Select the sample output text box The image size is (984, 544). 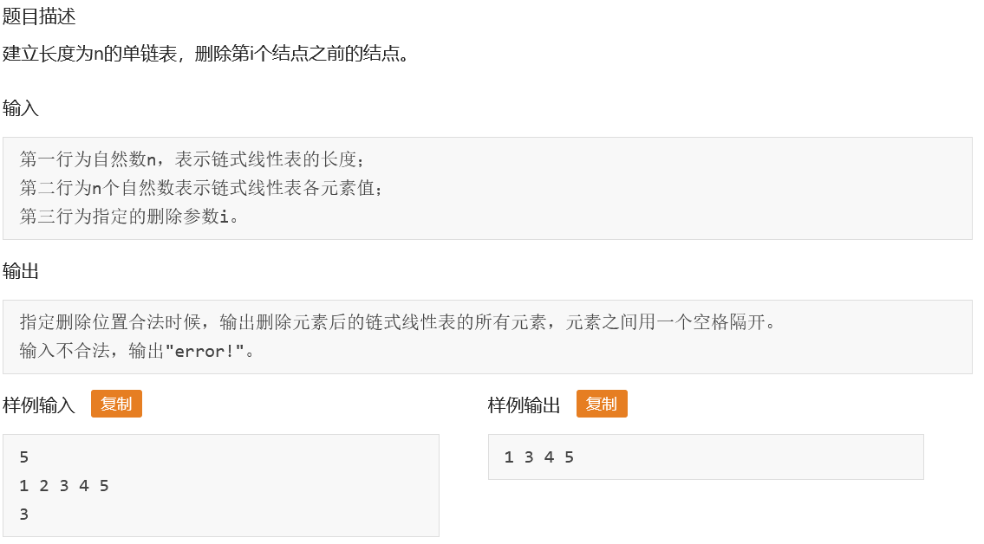click(x=704, y=457)
